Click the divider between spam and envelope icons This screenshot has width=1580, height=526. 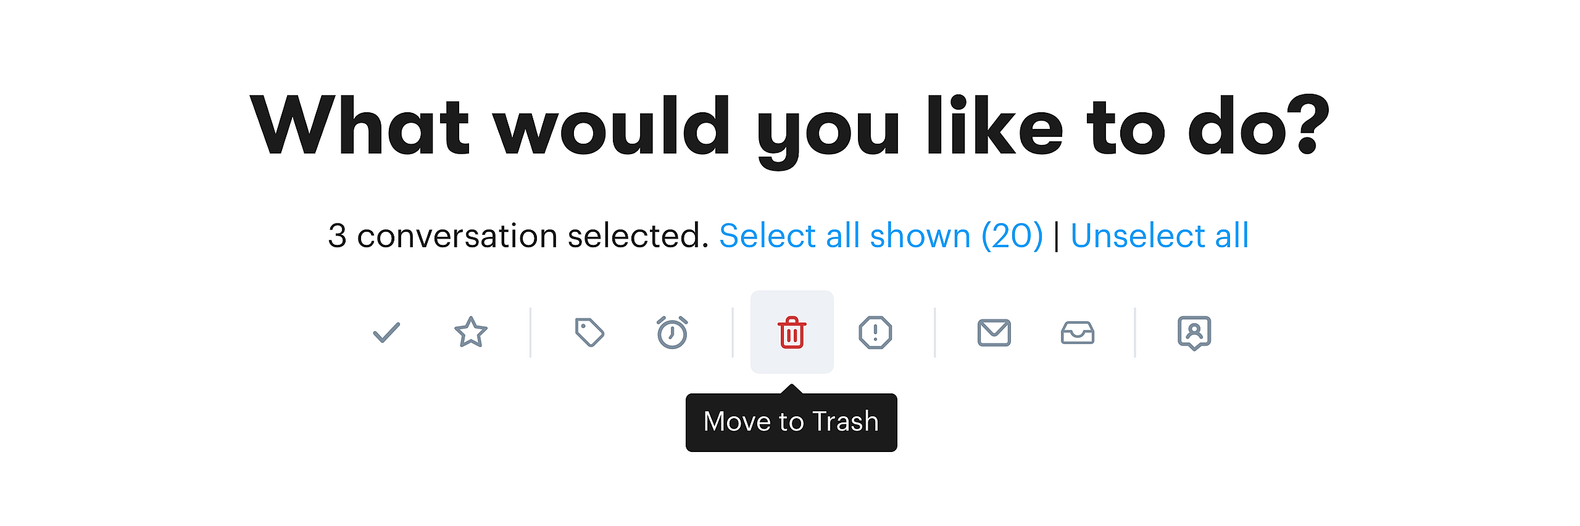(x=935, y=333)
